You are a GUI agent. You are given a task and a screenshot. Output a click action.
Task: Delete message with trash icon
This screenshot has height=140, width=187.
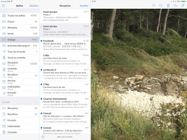point(168,5)
